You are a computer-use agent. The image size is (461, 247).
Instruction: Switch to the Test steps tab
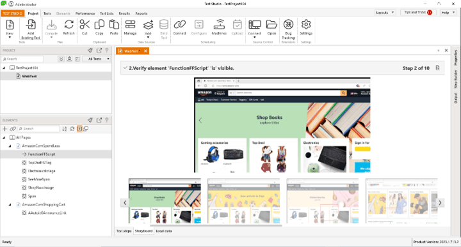(124, 231)
